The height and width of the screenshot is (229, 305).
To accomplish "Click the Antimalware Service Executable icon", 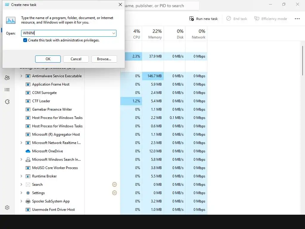I will tap(28, 76).
